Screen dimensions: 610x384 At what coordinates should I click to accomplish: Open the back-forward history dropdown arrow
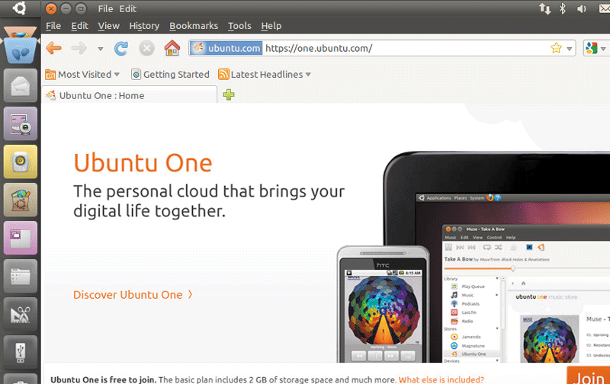click(101, 49)
